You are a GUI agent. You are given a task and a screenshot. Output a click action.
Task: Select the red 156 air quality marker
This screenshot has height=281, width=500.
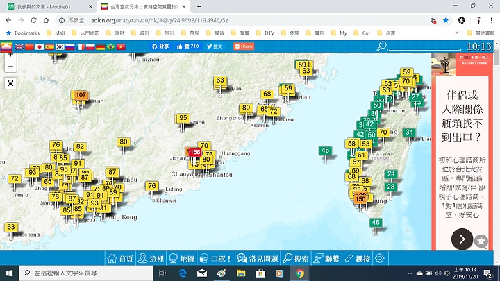tap(194, 153)
